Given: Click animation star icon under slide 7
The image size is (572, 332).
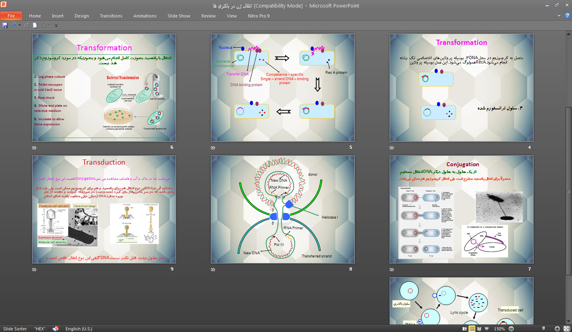Looking at the screenshot, I should (x=392, y=270).
